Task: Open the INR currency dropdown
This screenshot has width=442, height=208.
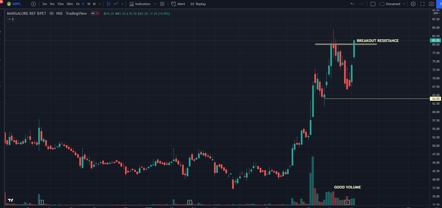Action: (x=436, y=13)
